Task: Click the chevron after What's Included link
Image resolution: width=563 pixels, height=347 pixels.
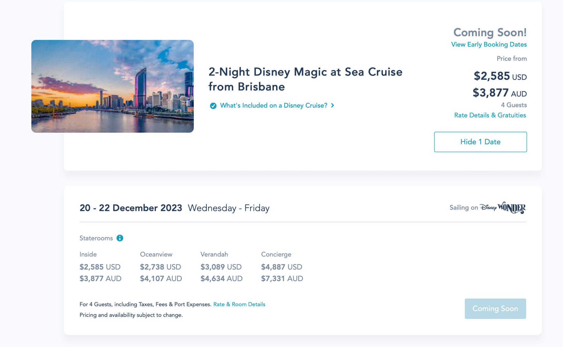Action: 332,106
